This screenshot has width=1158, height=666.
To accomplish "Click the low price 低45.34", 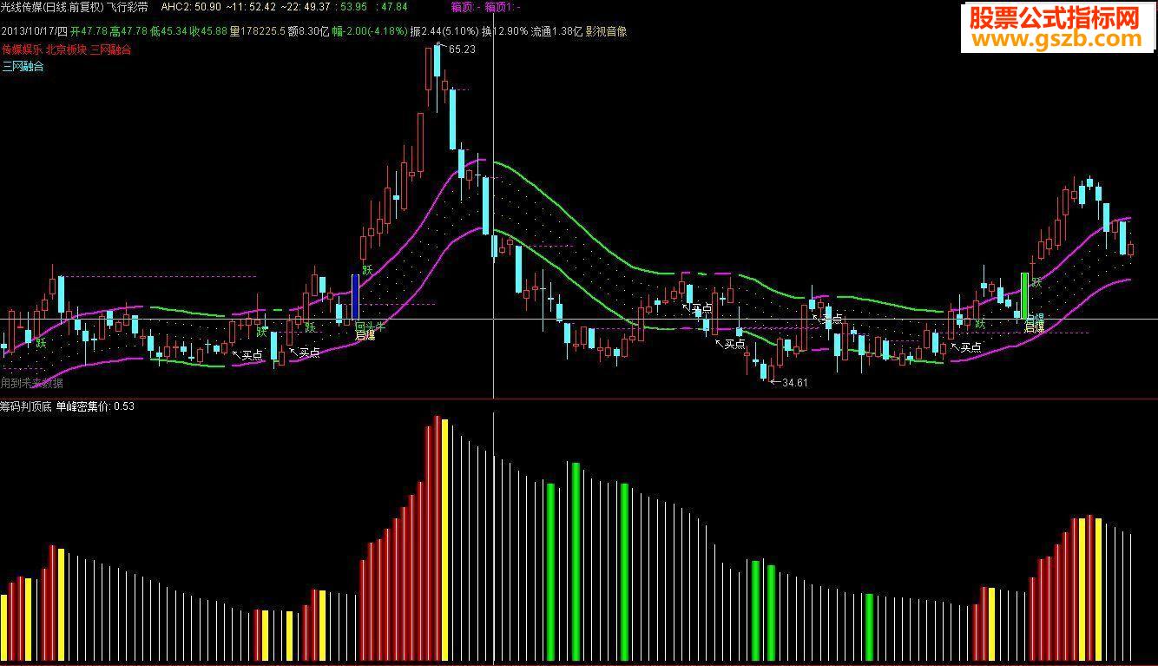I will click(168, 31).
